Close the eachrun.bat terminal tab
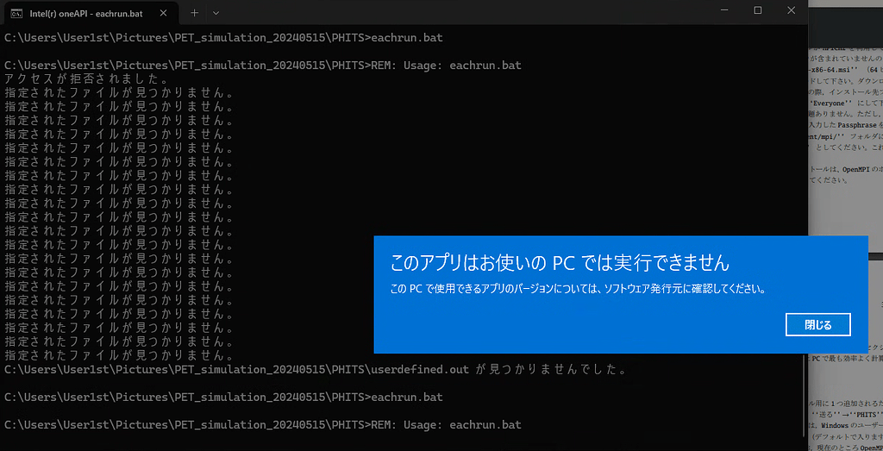Viewport: 883px width, 451px height. coord(165,12)
